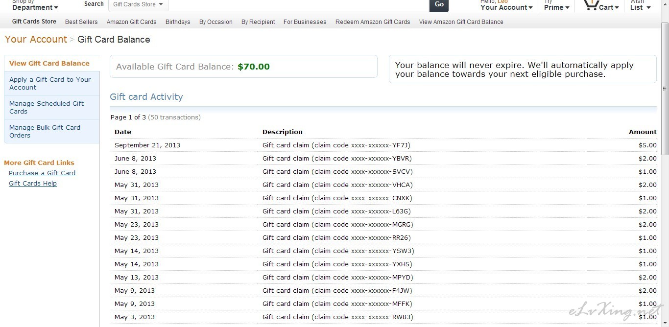This screenshot has height=327, width=669.
Task: Open the Wish List dropdown
Action: tap(640, 5)
